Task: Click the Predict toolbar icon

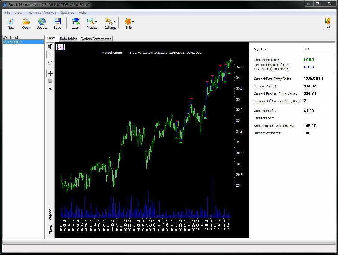Action: (90, 21)
